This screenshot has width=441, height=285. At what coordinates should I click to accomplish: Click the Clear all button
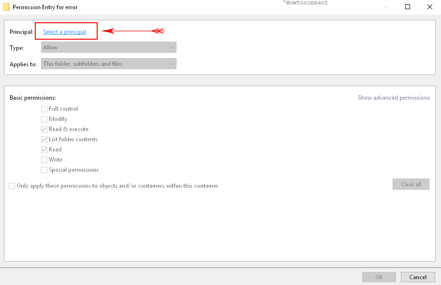pos(411,184)
